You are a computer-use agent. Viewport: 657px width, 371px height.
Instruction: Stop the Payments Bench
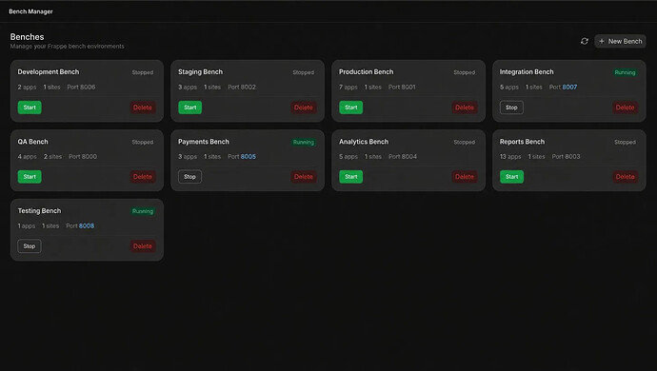189,177
